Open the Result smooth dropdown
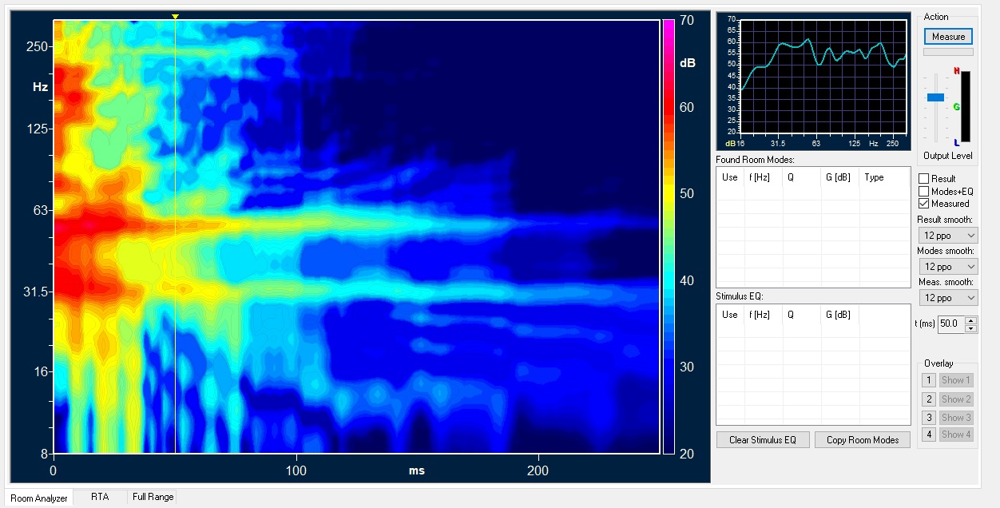This screenshot has height=508, width=1000. [x=947, y=236]
